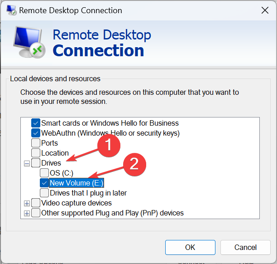Uncheck the New Volume (E:) checkbox

click(x=44, y=183)
